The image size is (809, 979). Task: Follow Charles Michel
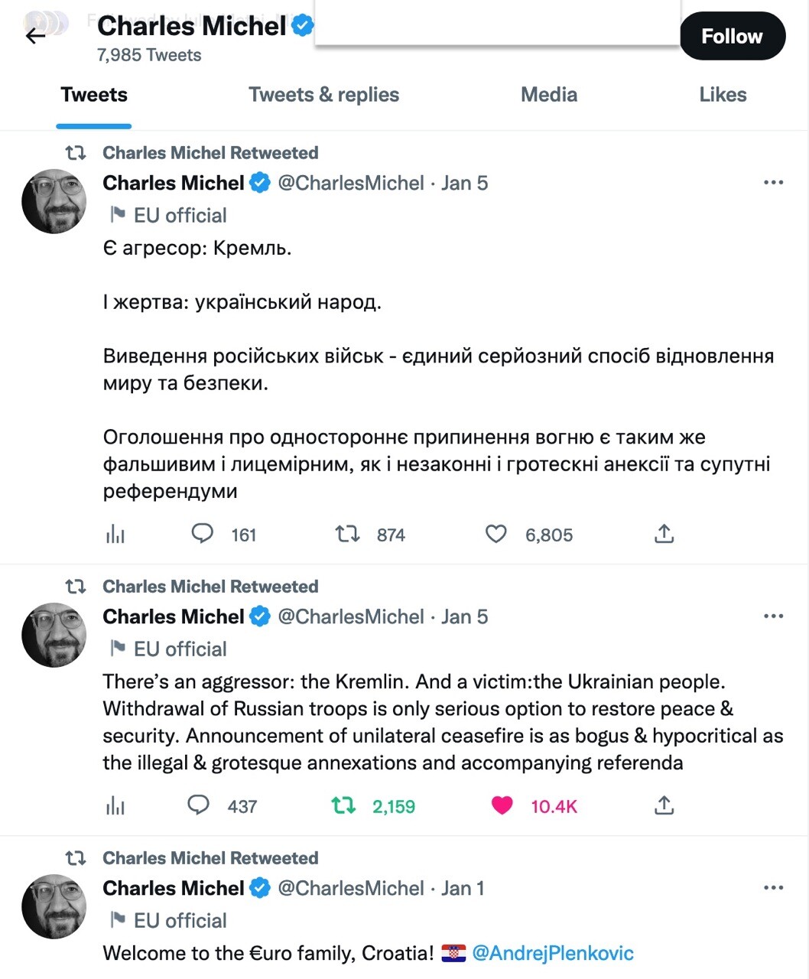(732, 36)
